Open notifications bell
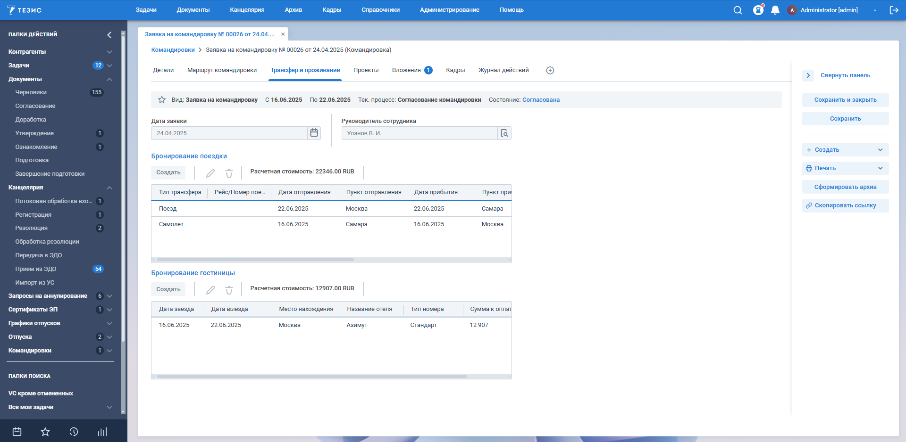Image resolution: width=906 pixels, height=442 pixels. pos(775,10)
